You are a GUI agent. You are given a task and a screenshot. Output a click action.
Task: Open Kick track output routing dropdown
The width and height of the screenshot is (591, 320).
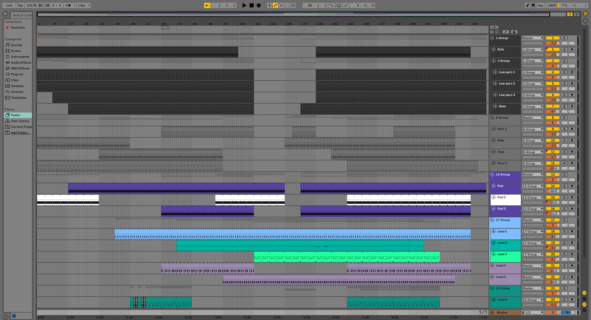533,49
